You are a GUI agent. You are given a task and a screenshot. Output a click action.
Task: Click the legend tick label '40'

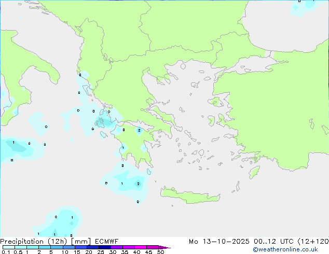[136, 252]
